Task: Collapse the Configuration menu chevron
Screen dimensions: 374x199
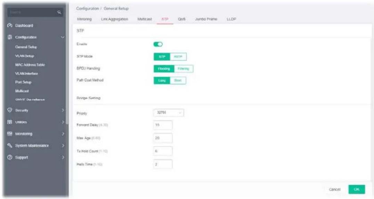Action: point(63,37)
